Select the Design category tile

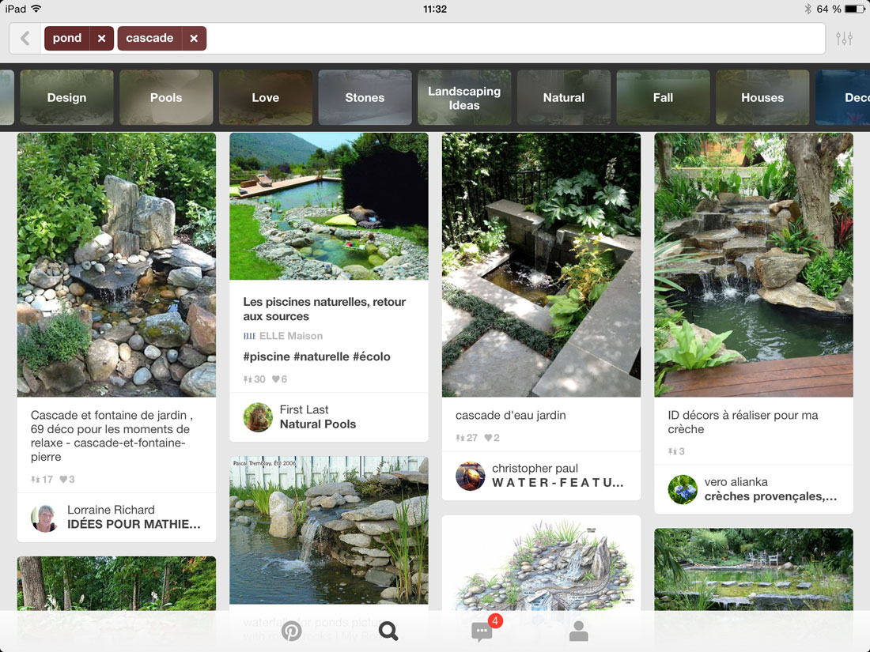point(66,97)
